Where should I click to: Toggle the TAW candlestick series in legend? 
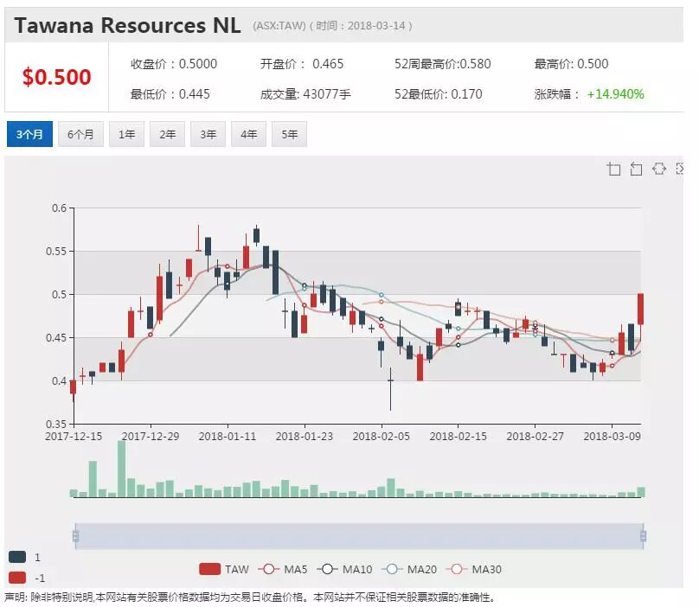pos(224,569)
